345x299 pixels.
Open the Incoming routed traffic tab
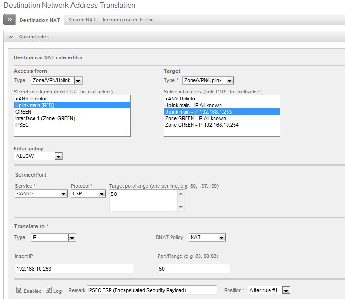click(128, 20)
